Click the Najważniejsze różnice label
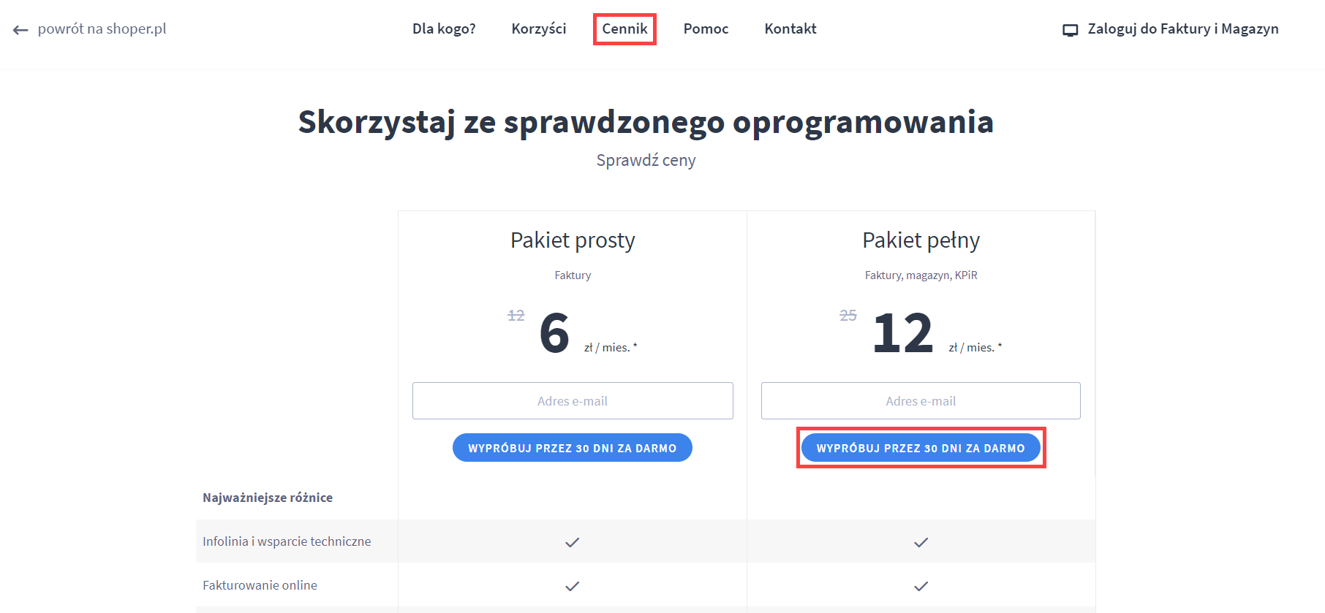 pos(268,498)
